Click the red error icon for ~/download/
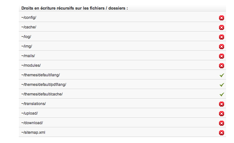The width and height of the screenshot is (234, 143). coord(222,123)
